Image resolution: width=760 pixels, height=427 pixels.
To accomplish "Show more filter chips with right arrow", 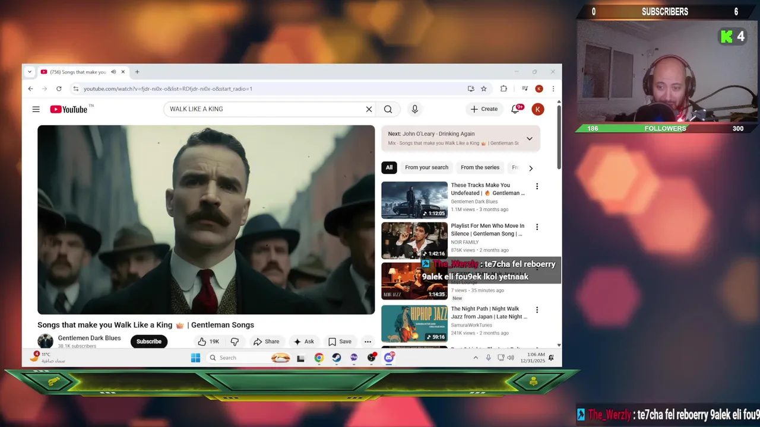I will [531, 168].
